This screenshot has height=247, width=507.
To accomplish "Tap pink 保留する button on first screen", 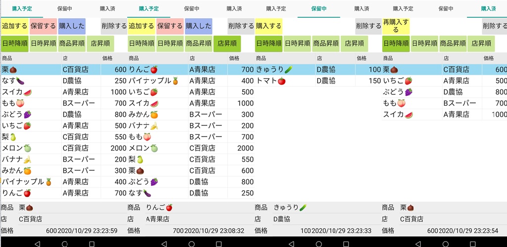I will click(x=43, y=26).
